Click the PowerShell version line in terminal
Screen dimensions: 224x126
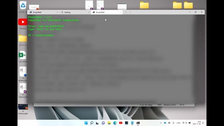click(40, 17)
